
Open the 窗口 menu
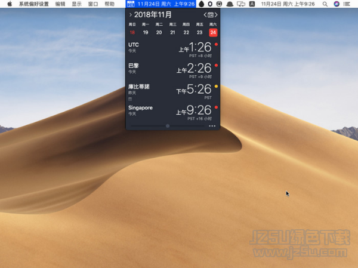coord(93,4)
